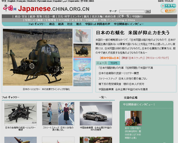Open the street snap women photo
The image size is (178, 143).
click(x=58, y=113)
